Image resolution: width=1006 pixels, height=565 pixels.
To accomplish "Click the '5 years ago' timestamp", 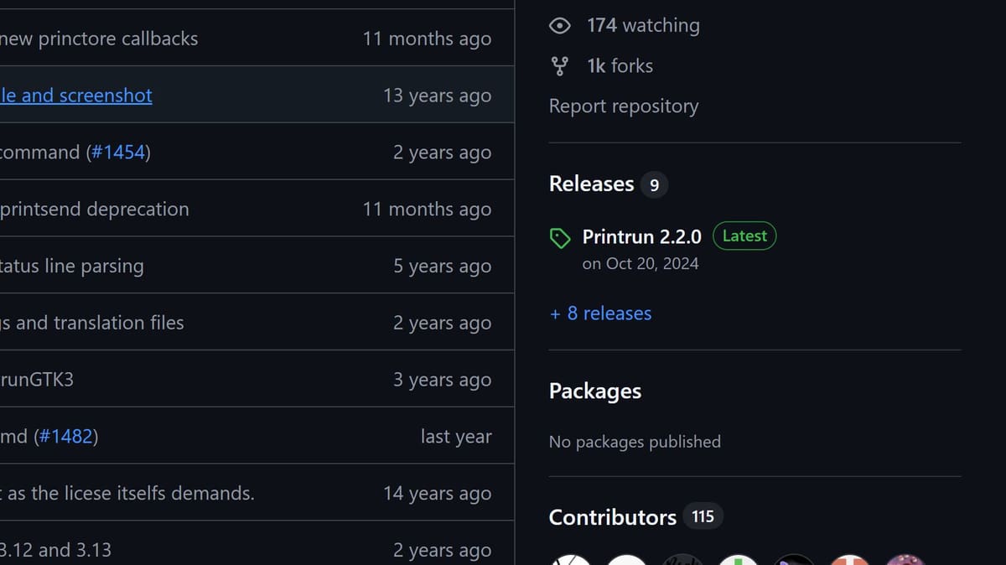I will click(442, 267).
